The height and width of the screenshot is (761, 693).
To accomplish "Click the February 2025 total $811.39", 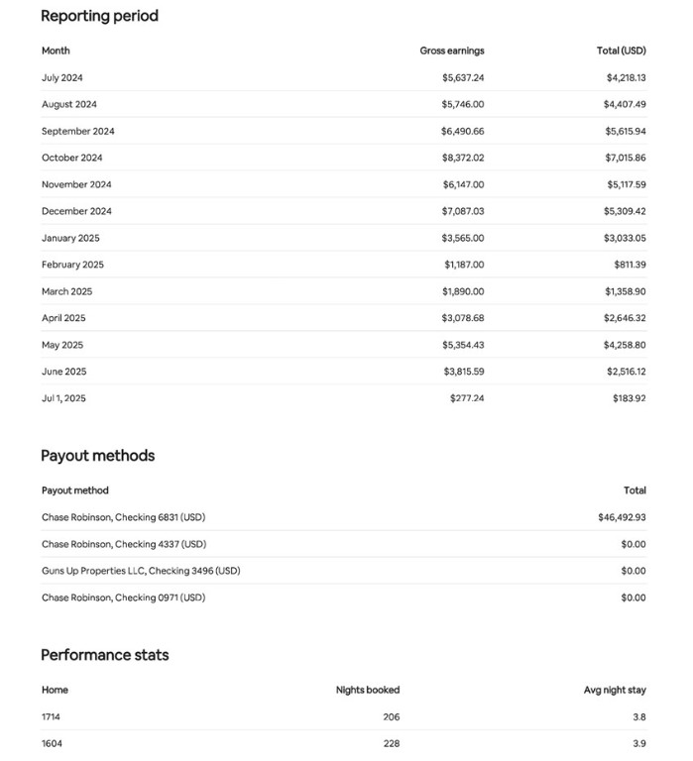I will tap(630, 265).
